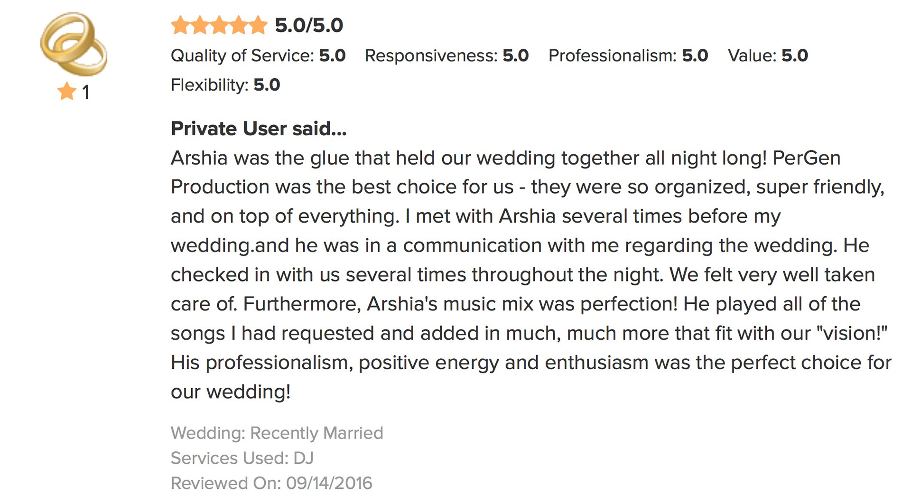This screenshot has width=911, height=496.
Task: Click the fourth star in the rating row
Action: (x=239, y=25)
